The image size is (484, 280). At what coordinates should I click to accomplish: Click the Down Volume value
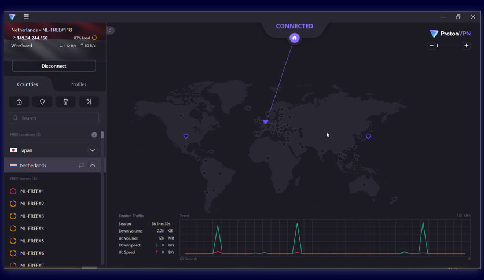click(x=165, y=231)
